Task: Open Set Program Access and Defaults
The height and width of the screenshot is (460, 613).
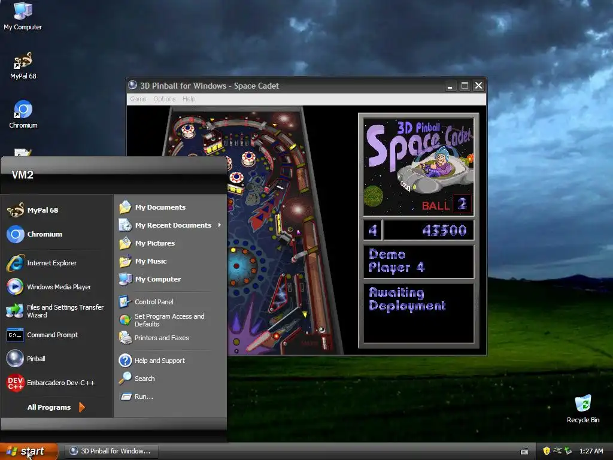Action: pos(169,320)
